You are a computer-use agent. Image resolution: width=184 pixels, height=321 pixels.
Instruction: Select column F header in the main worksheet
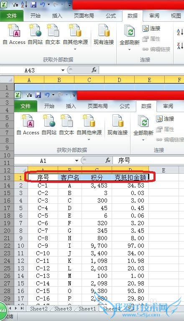click(174, 80)
